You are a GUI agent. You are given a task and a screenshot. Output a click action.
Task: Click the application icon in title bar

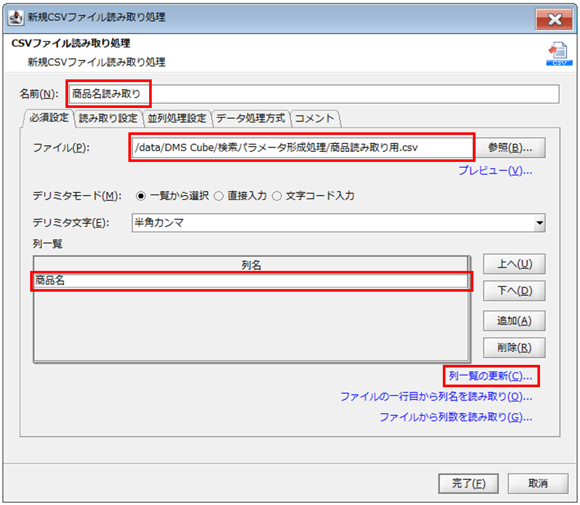(17, 18)
